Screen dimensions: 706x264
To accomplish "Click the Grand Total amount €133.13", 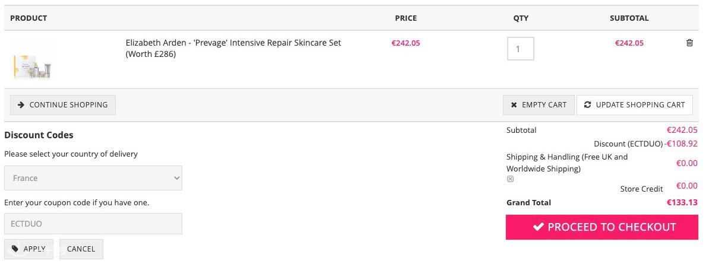I will [x=682, y=202].
